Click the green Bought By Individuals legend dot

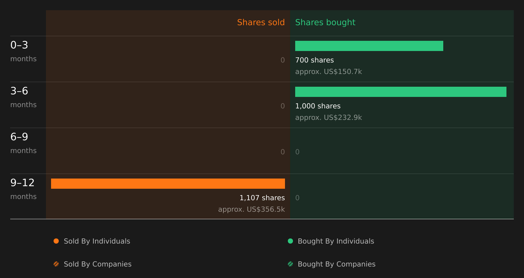[290, 241]
